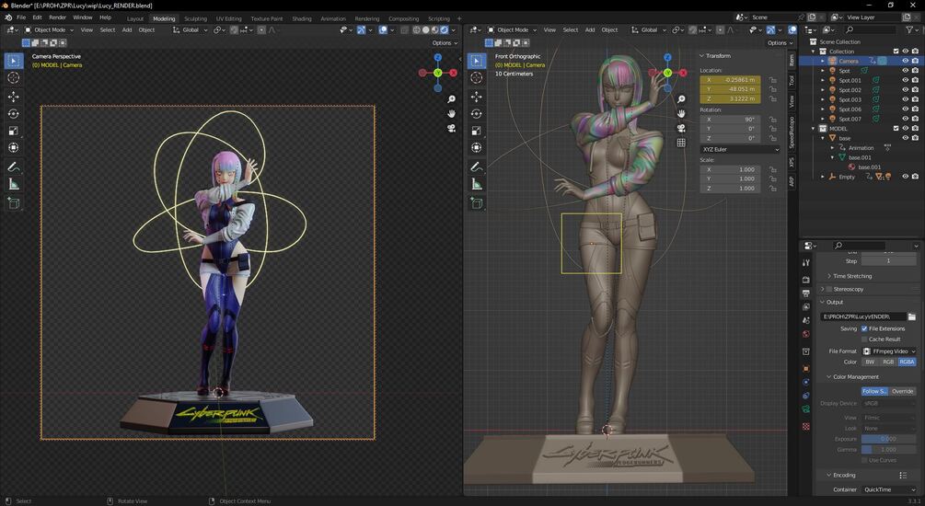Hide the Empty object in viewport
Screen dimensions: 925x506
tap(905, 177)
